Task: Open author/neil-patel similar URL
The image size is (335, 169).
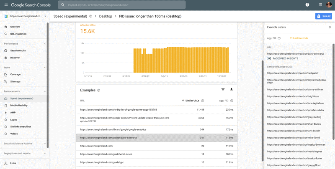Action: click(x=292, y=73)
